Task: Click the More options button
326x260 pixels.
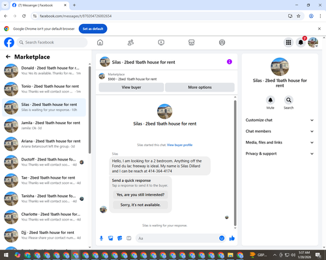Action: pos(200,87)
